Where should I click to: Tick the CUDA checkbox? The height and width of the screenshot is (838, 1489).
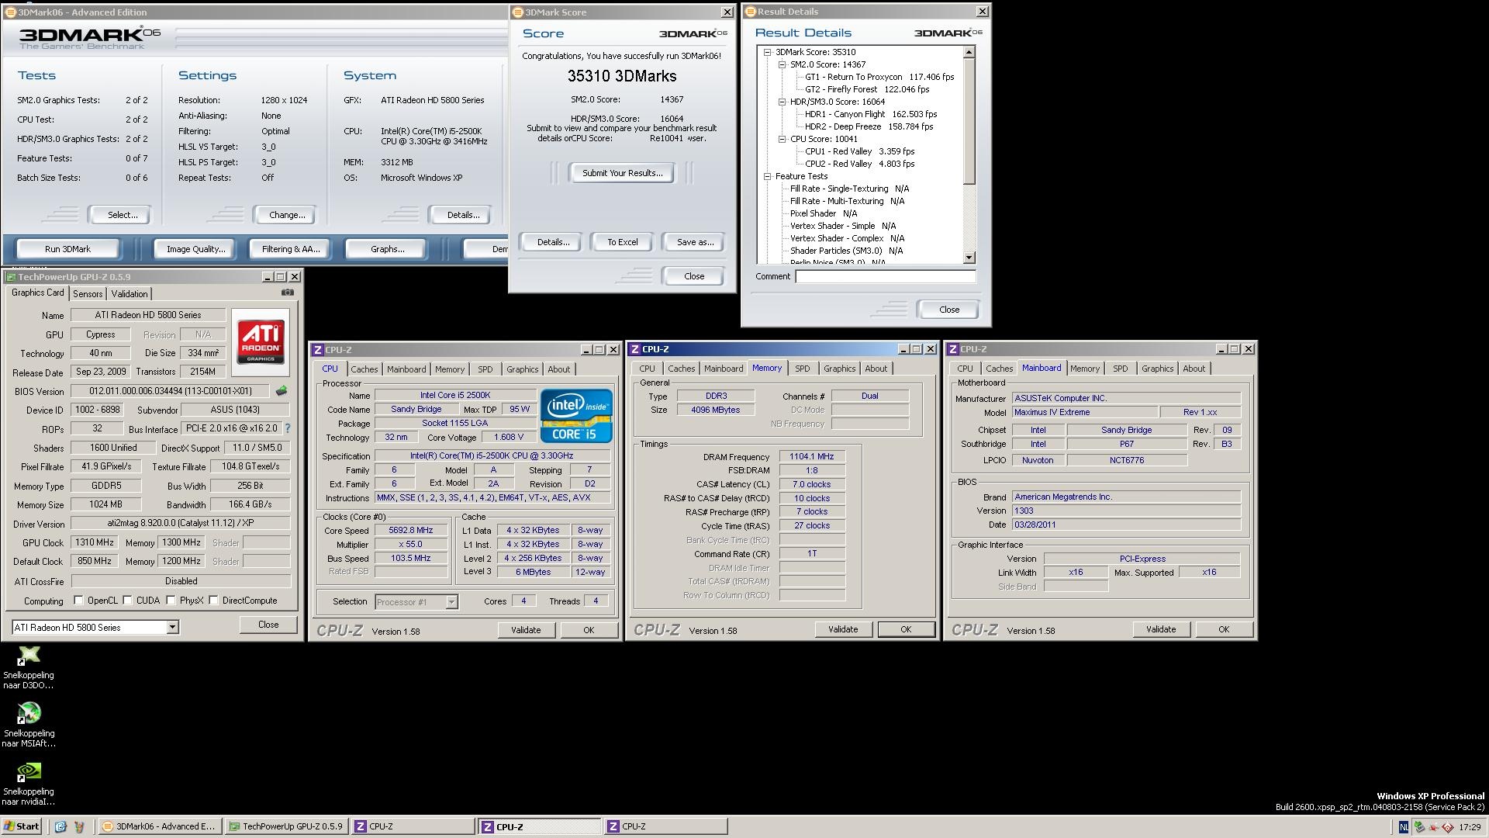tap(127, 601)
